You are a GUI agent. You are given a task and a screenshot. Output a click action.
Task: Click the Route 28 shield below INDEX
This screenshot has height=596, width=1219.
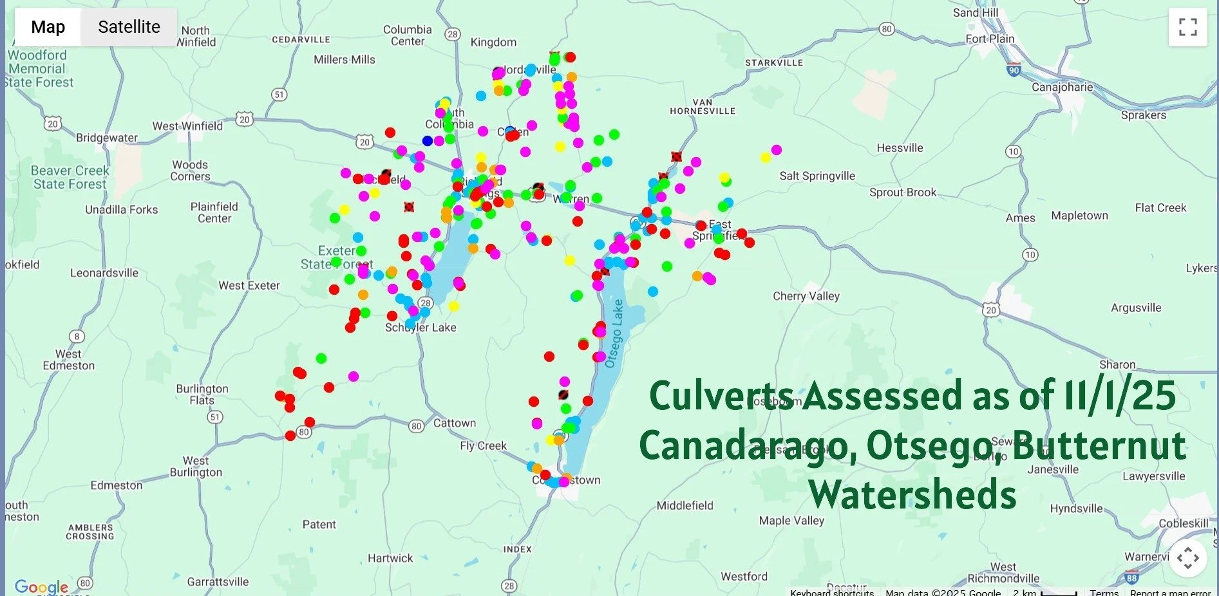click(x=509, y=586)
